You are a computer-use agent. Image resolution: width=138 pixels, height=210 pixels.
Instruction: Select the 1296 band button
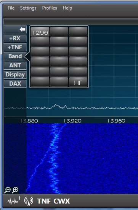click(40, 32)
